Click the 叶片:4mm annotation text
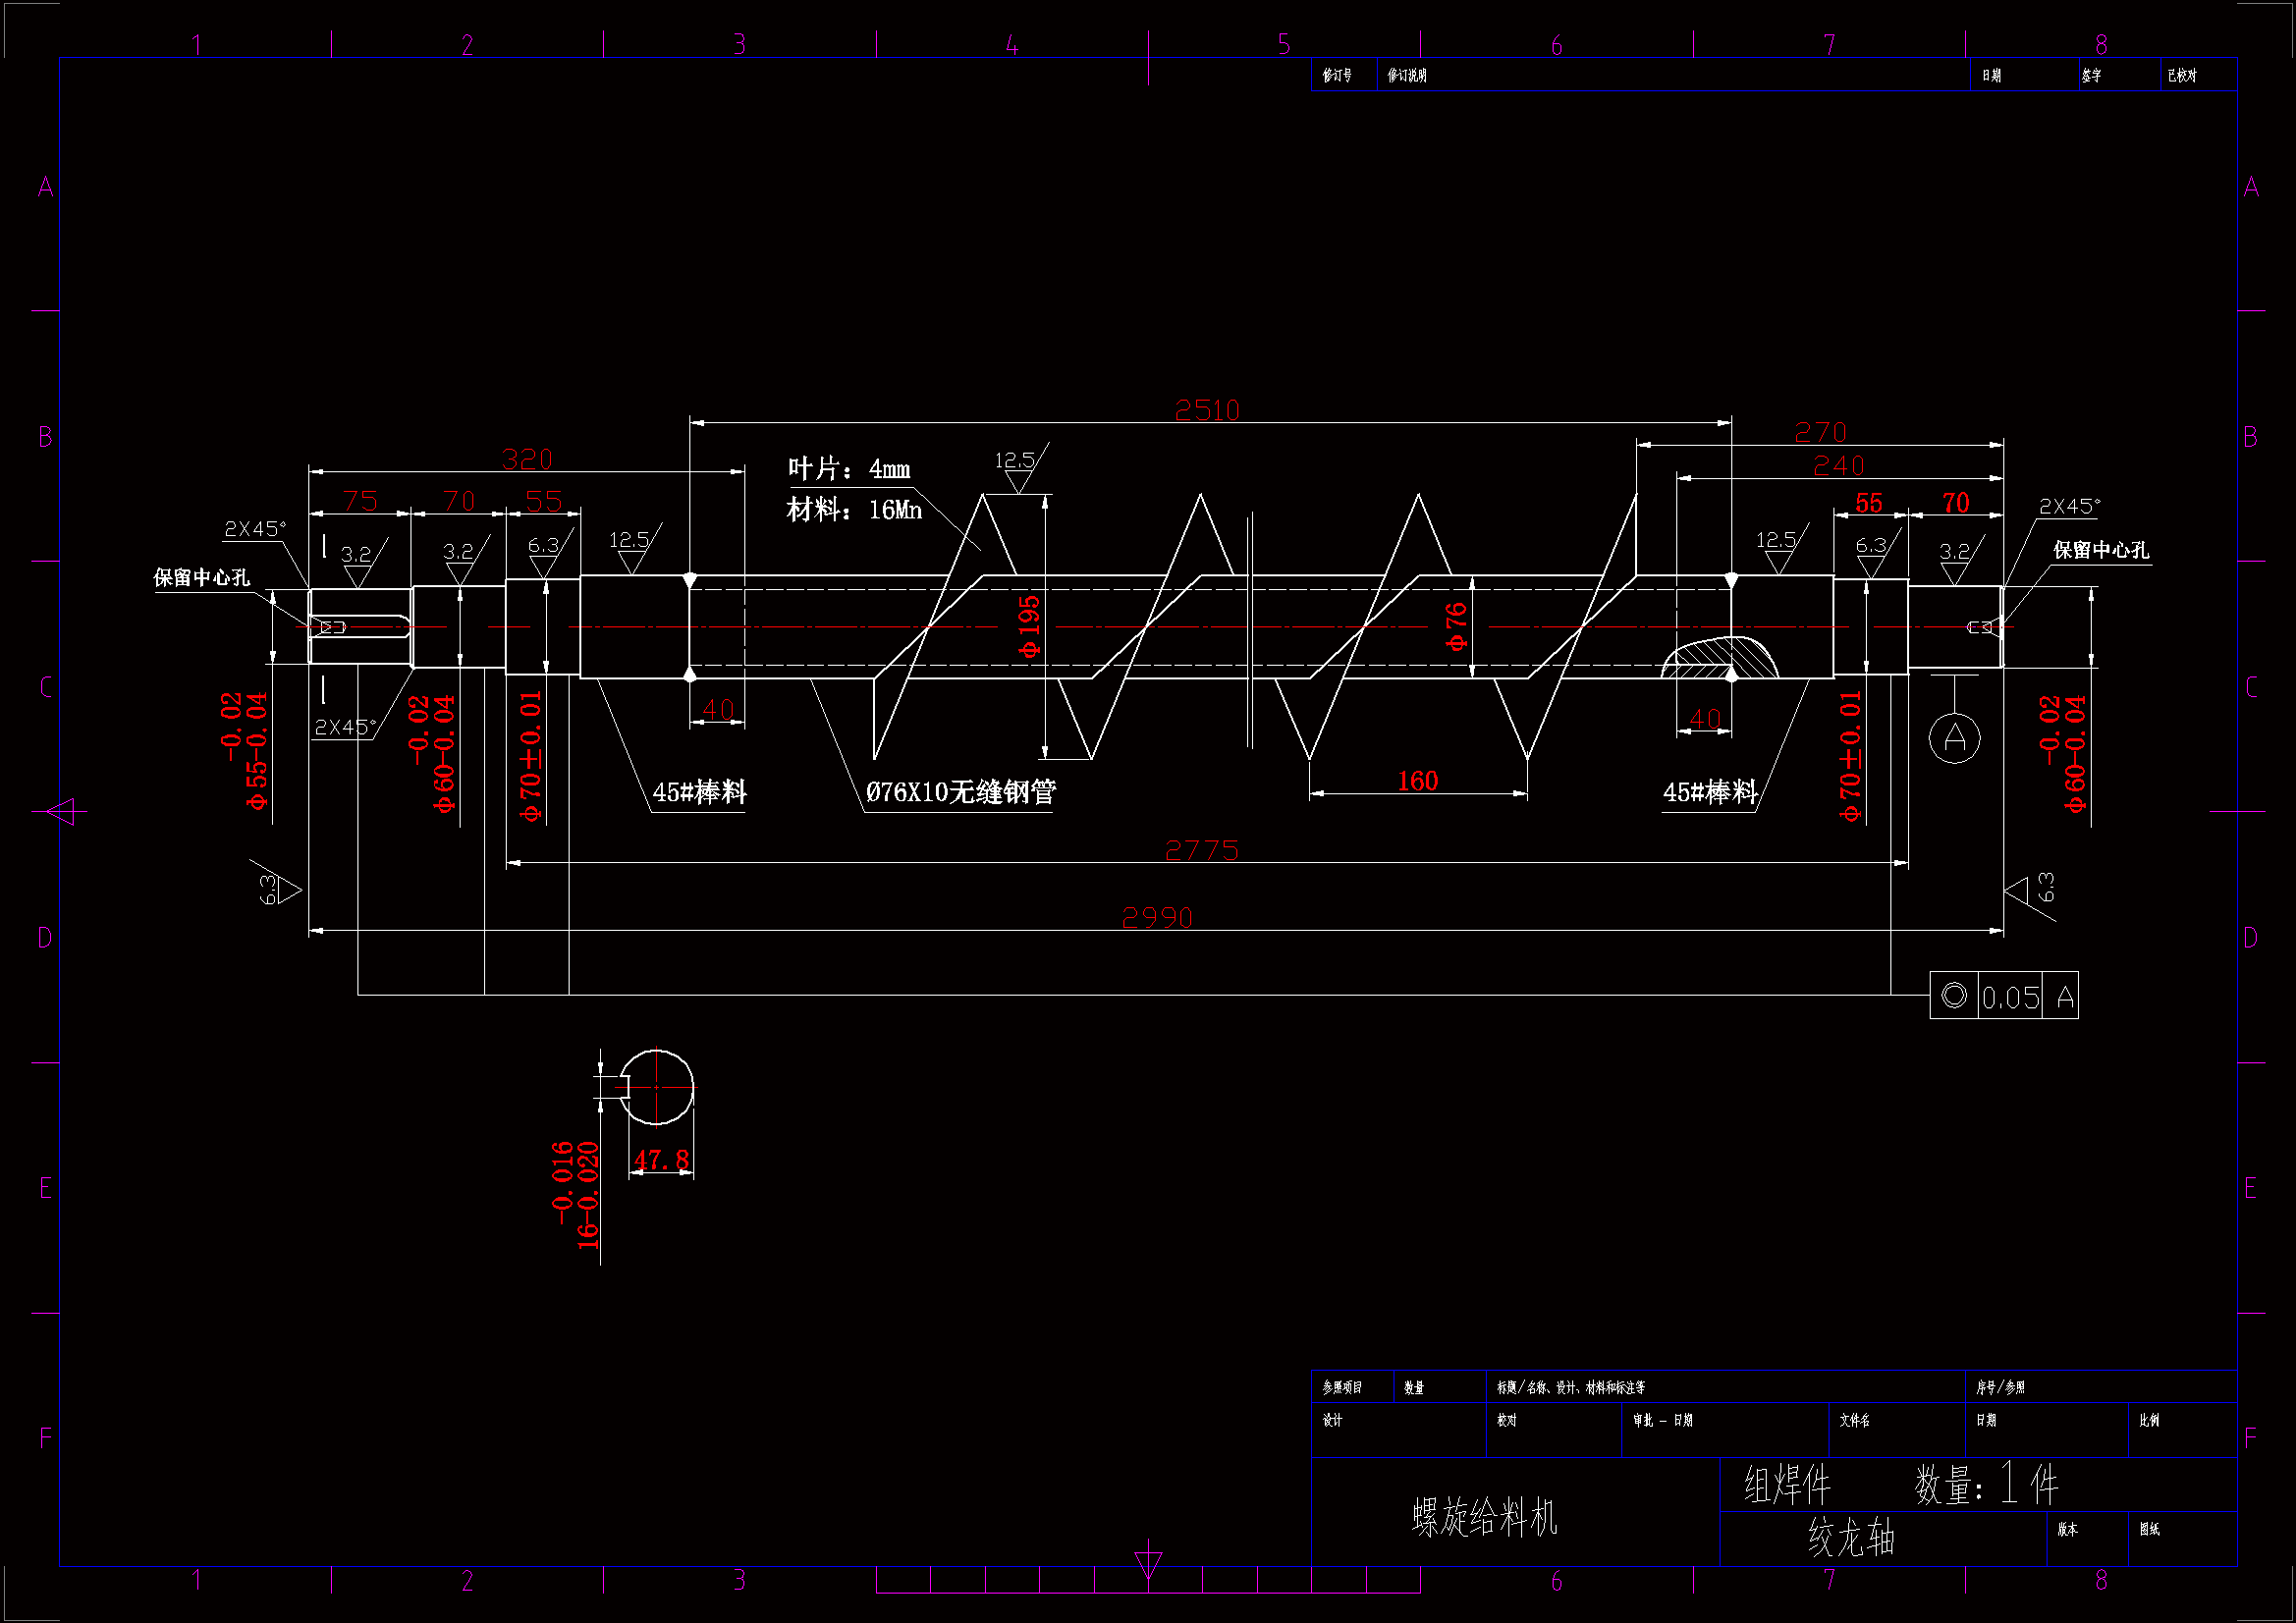This screenshot has width=2296, height=1623. (x=848, y=468)
